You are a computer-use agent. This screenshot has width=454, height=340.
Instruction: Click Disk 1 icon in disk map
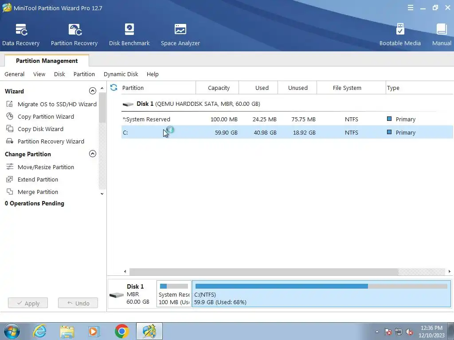[117, 295]
